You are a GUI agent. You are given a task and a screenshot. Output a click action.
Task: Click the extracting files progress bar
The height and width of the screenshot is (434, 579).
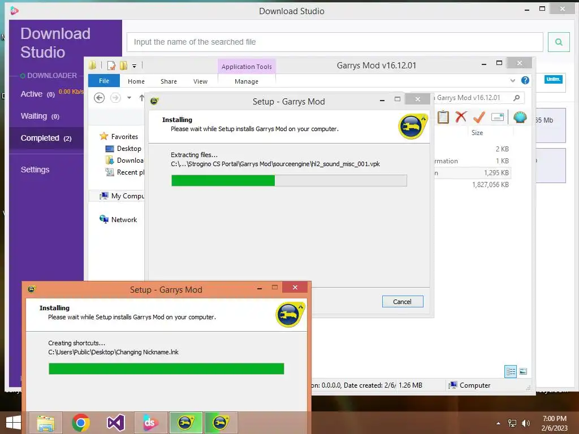click(289, 180)
